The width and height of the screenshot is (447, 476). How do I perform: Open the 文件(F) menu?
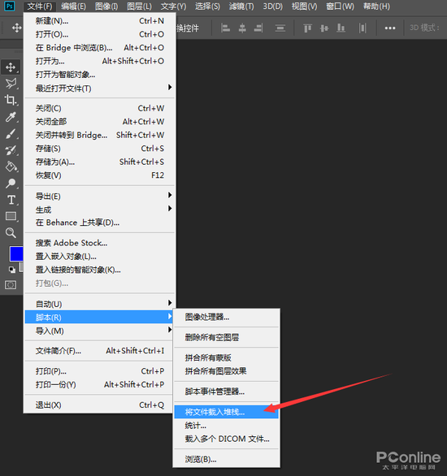pyautogui.click(x=40, y=6)
